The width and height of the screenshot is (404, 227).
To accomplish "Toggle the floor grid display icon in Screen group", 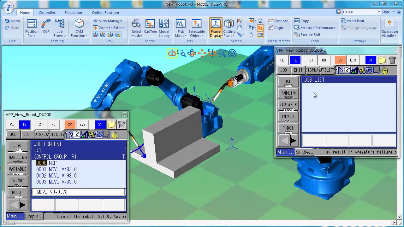I will pyautogui.click(x=260, y=35).
